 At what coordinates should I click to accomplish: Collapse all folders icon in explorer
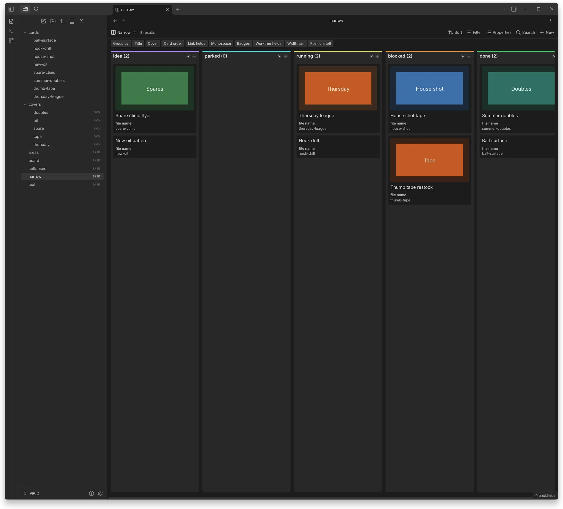click(x=82, y=21)
